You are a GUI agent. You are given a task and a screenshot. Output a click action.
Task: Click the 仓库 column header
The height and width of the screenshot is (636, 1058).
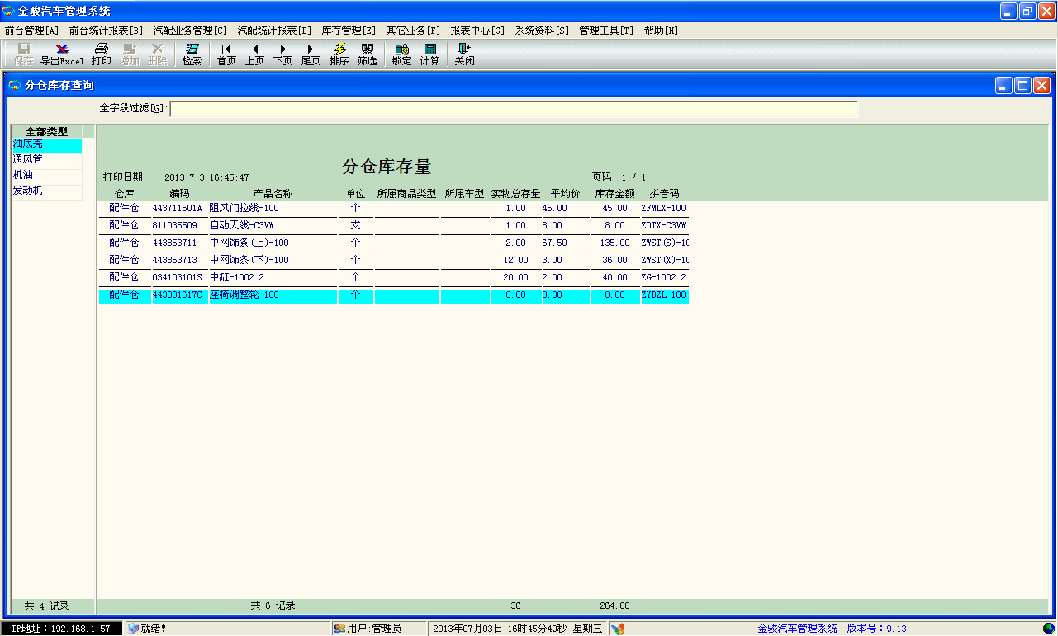124,194
